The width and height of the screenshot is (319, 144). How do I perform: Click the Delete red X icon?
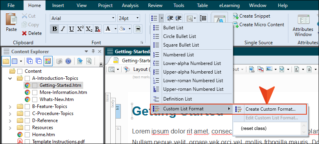coord(24,33)
